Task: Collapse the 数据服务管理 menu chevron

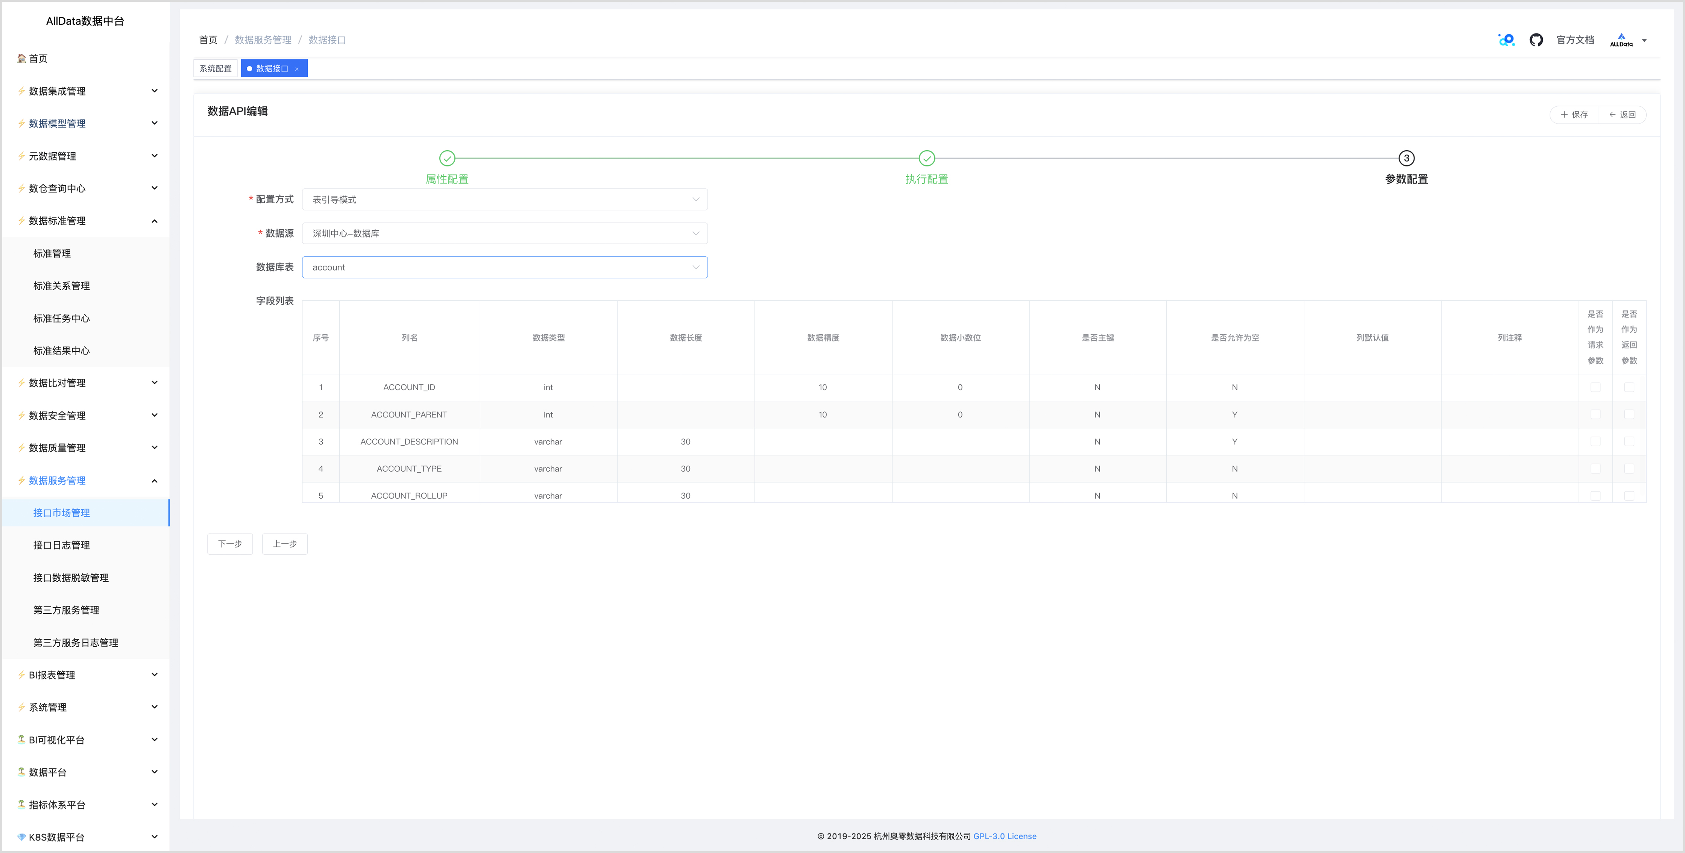Action: pos(154,481)
